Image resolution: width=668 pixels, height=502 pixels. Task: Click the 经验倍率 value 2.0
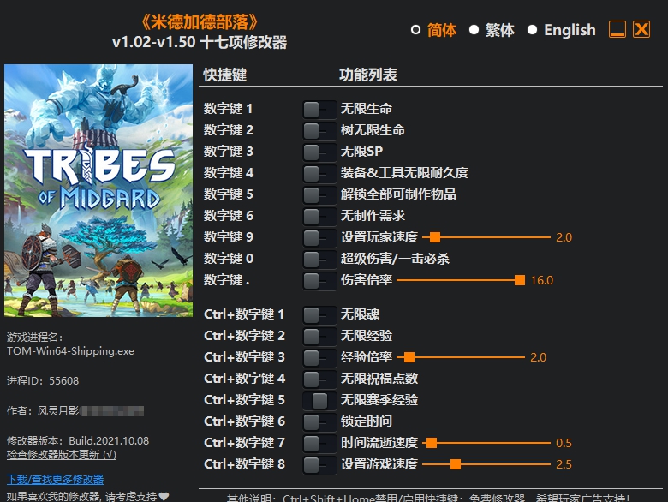[538, 357]
